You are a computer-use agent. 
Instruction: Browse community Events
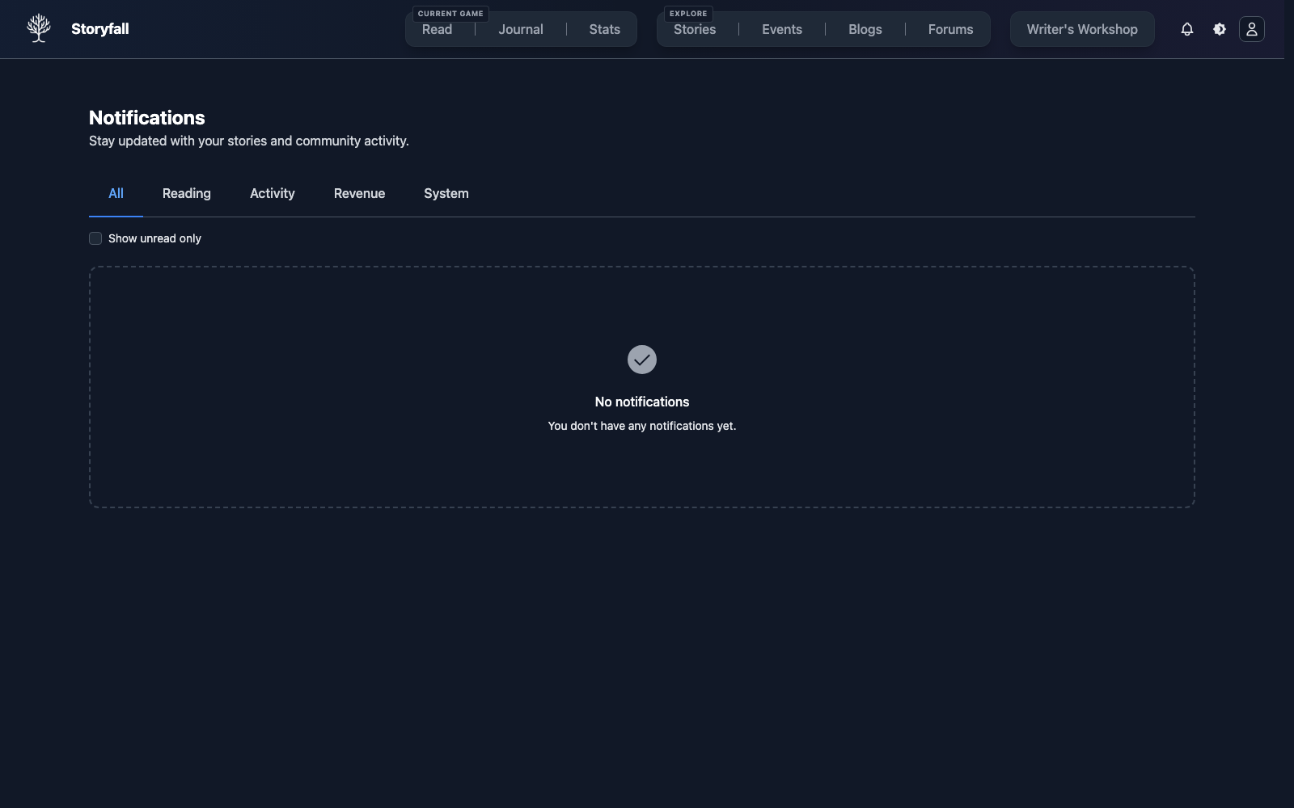pyautogui.click(x=780, y=29)
